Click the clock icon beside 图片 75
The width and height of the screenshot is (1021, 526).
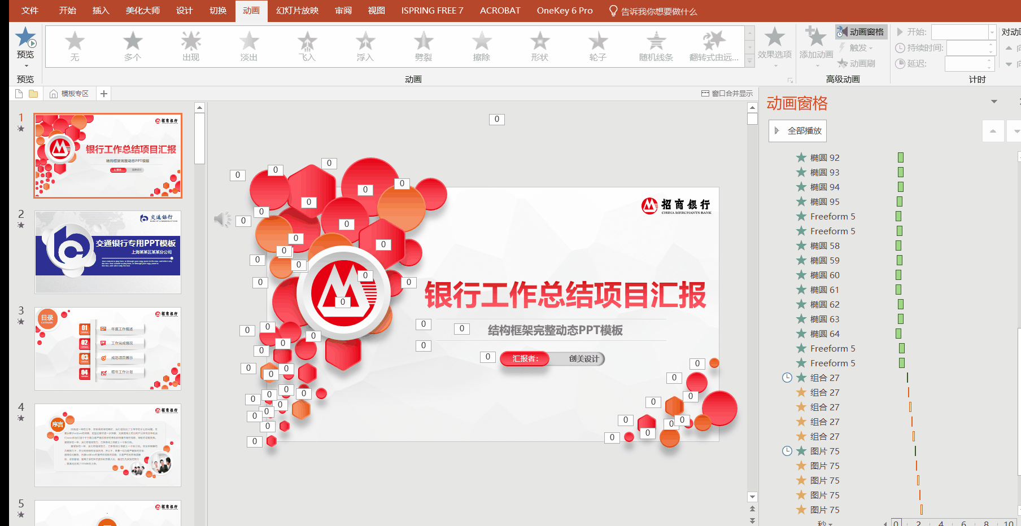tap(787, 451)
